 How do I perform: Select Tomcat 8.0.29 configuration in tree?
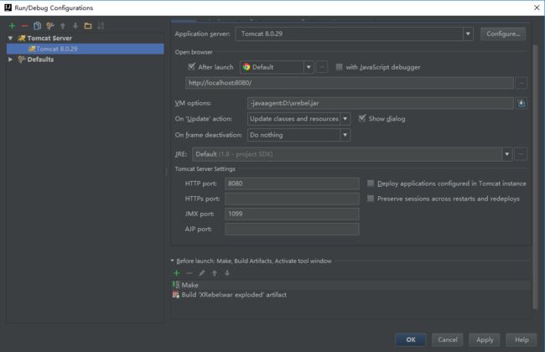tap(86, 49)
